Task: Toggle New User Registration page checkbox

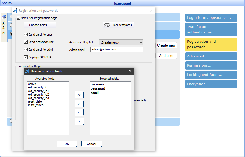Action: (18, 17)
